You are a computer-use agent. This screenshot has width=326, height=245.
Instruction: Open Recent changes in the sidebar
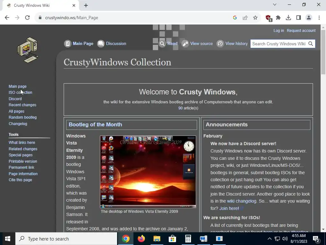(x=22, y=105)
